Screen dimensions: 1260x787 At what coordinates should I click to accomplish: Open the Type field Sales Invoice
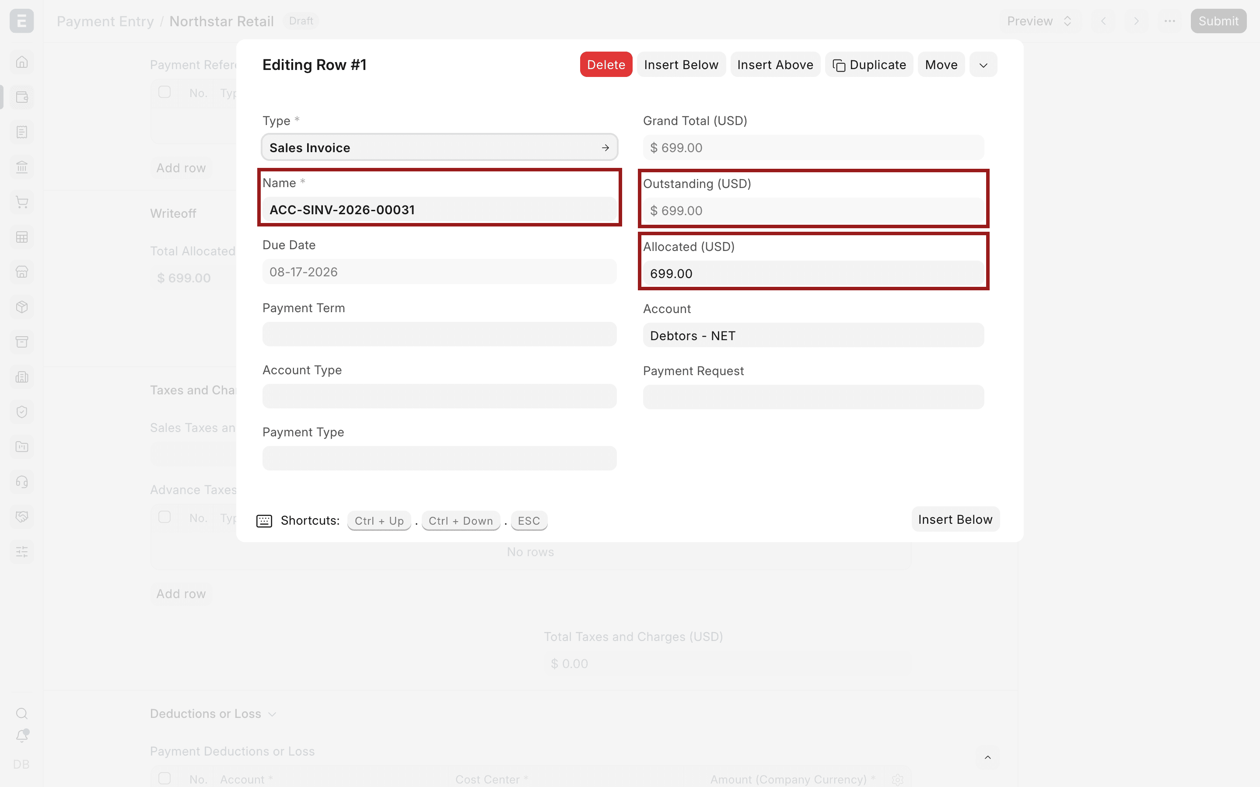439,147
